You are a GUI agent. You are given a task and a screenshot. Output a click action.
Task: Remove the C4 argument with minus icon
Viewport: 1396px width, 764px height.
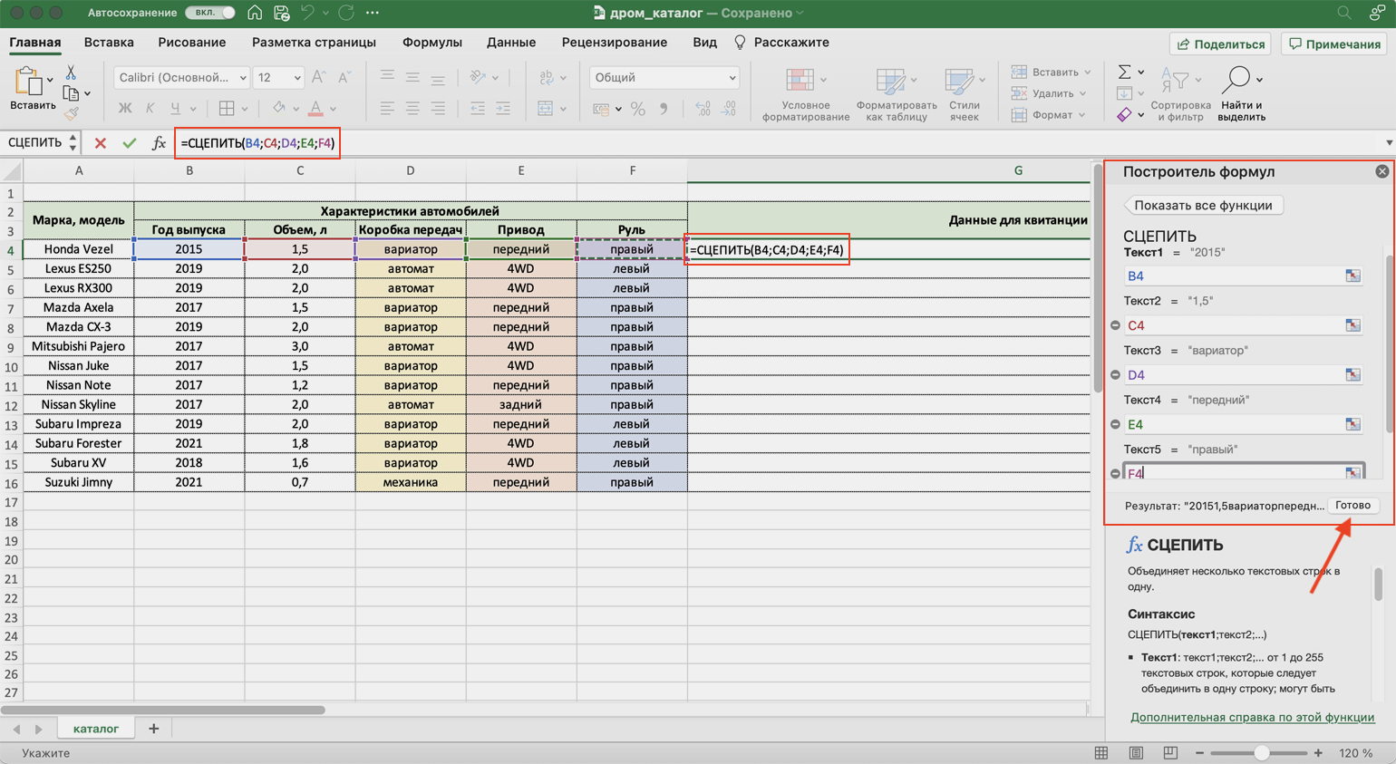click(1115, 325)
